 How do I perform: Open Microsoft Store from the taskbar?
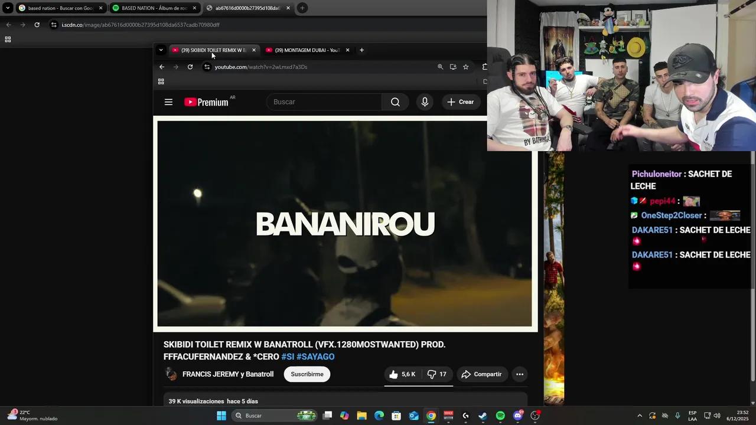click(x=396, y=416)
